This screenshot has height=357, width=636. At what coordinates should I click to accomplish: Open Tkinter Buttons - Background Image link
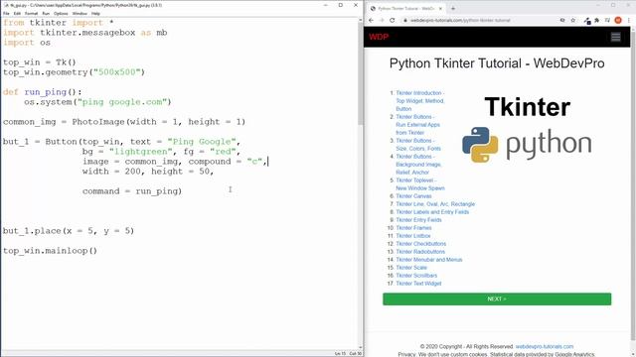click(x=418, y=165)
